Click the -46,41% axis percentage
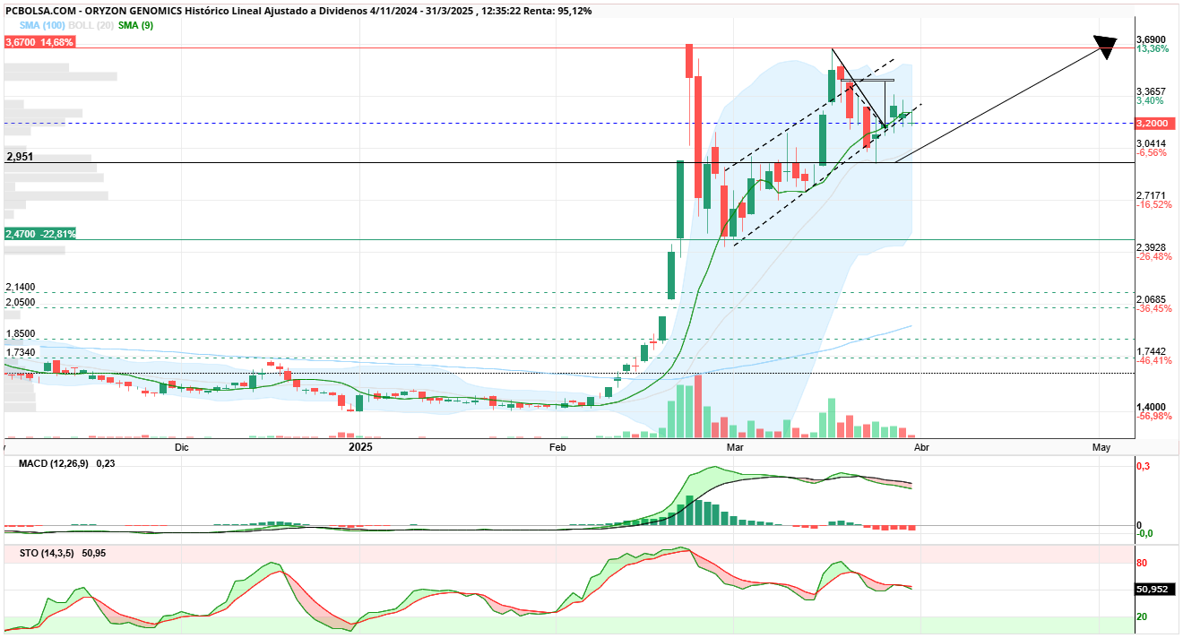The width and height of the screenshot is (1183, 638). coord(1154,361)
